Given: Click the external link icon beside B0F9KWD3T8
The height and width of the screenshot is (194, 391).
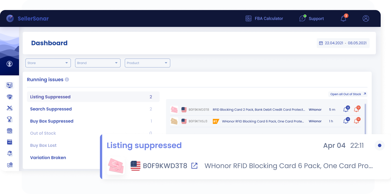Looking at the screenshot, I should tap(194, 166).
